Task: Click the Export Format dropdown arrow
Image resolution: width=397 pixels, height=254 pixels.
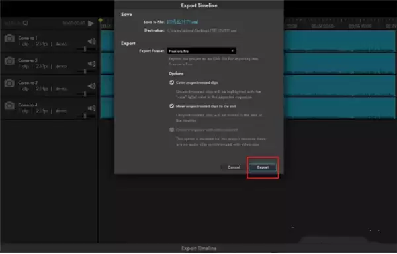Action: pos(232,51)
